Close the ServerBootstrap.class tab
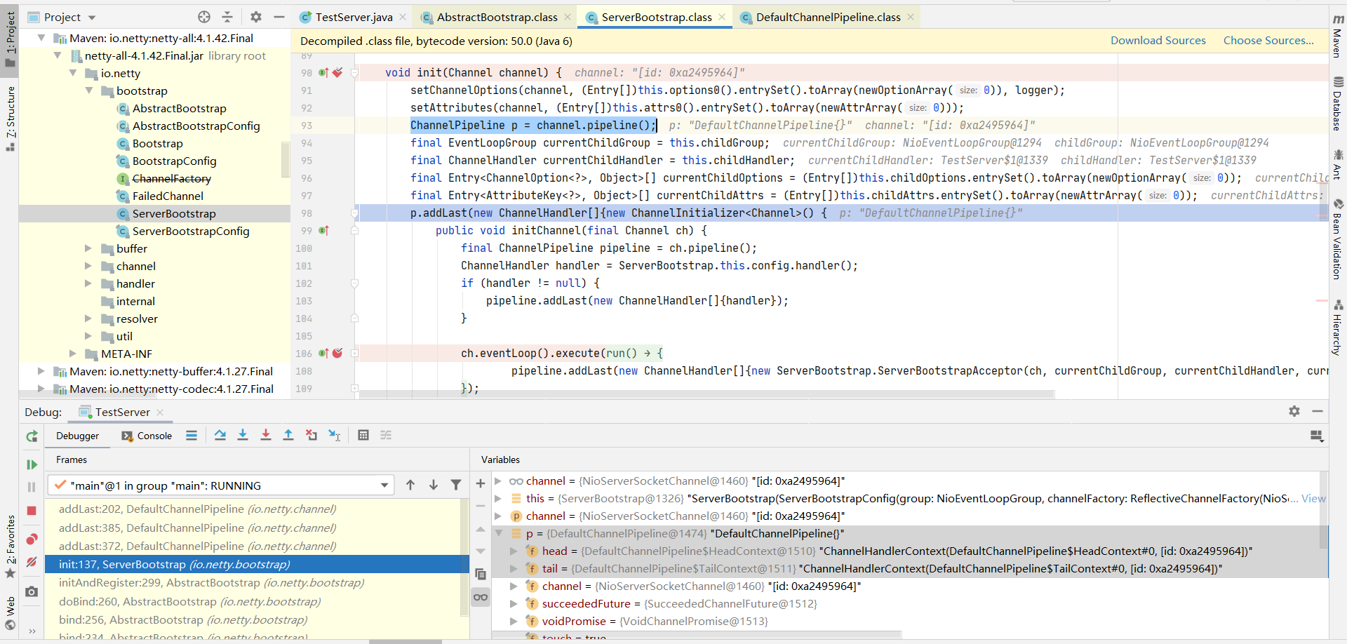The image size is (1347, 644). [x=722, y=17]
